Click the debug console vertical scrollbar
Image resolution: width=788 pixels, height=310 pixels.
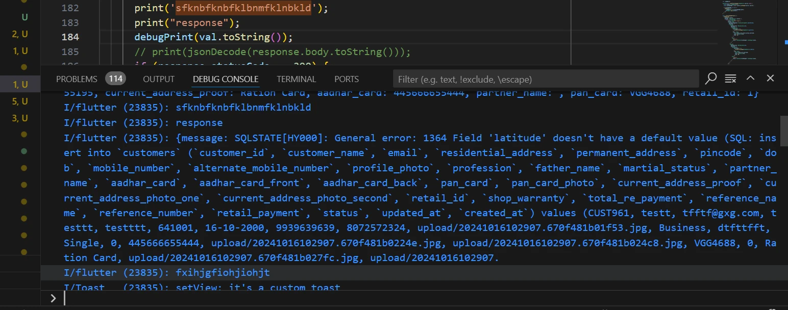point(783,132)
